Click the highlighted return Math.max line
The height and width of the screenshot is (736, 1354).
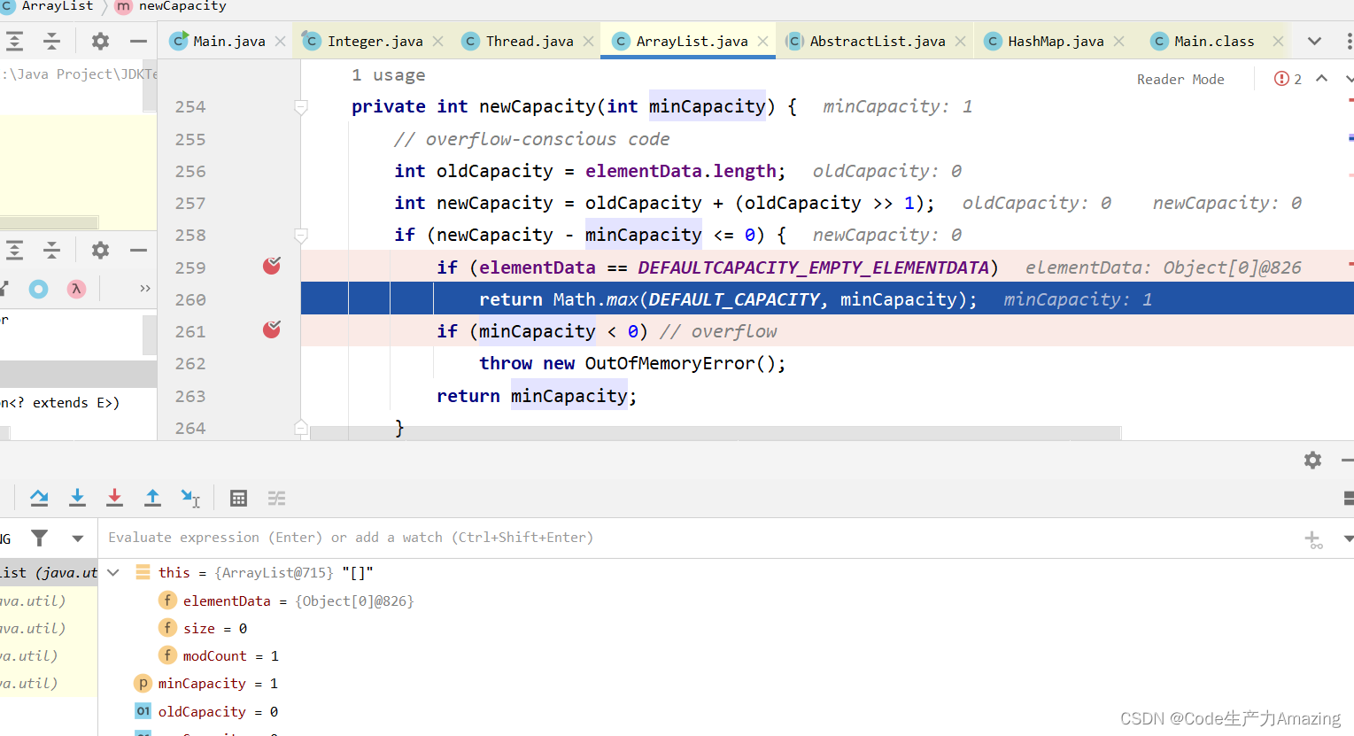827,298
